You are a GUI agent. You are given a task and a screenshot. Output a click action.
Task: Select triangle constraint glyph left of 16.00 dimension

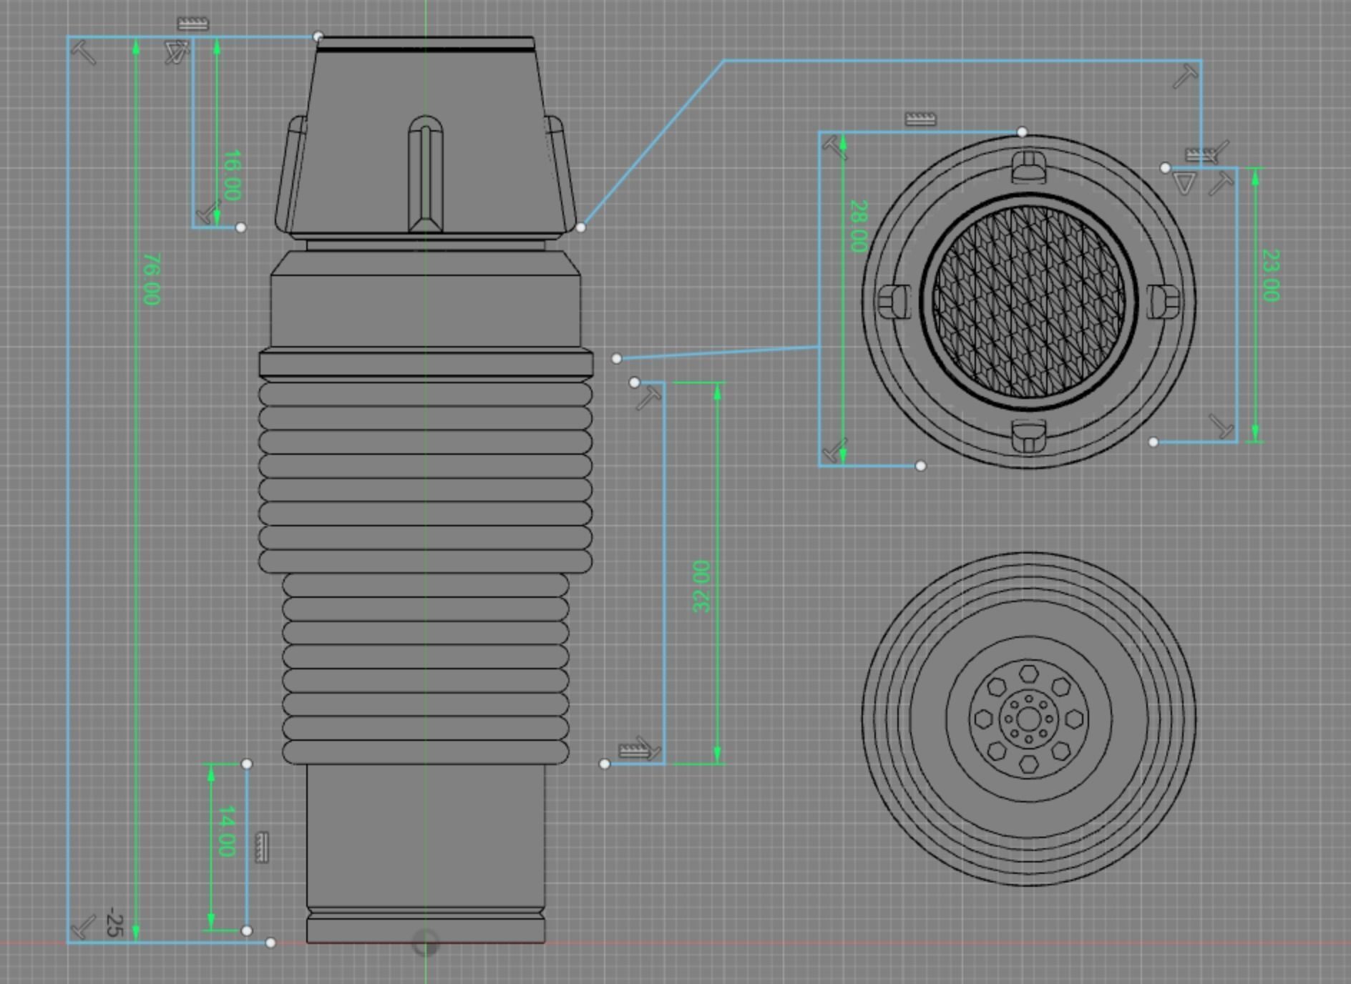(176, 51)
